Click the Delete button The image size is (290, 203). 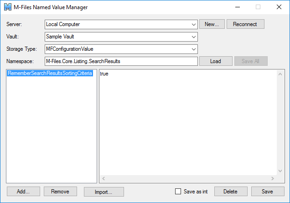click(231, 191)
